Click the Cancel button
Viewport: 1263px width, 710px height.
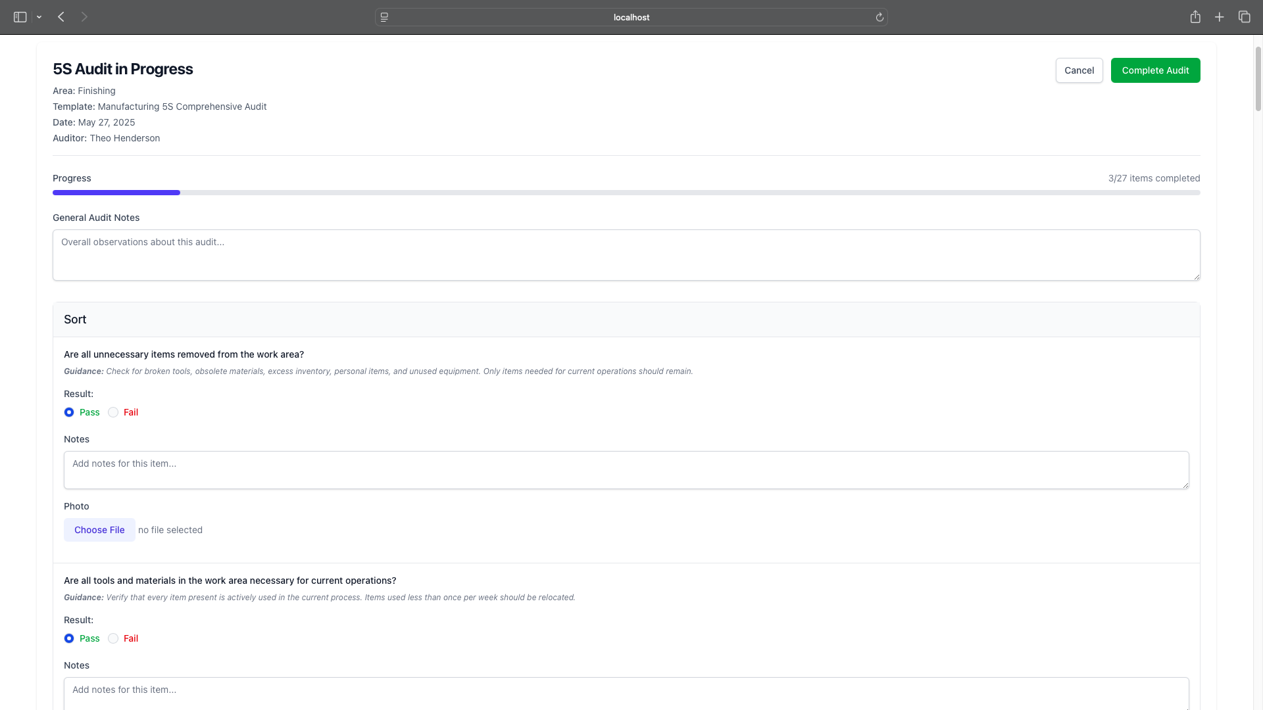tap(1079, 70)
